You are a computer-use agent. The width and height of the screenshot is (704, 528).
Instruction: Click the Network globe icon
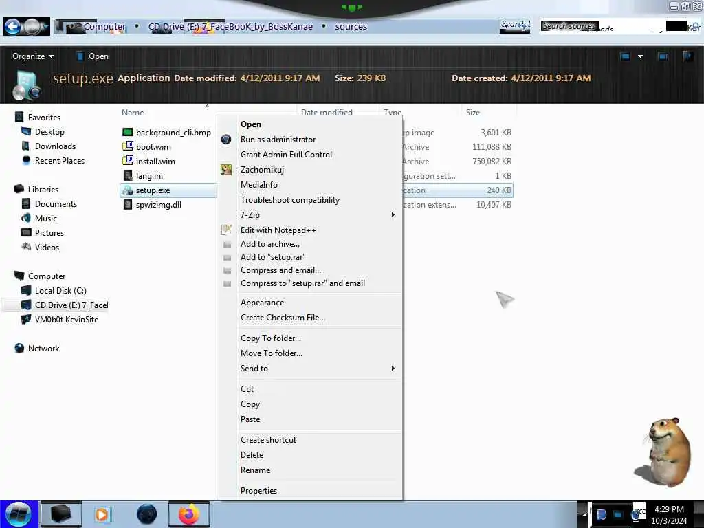[19, 348]
